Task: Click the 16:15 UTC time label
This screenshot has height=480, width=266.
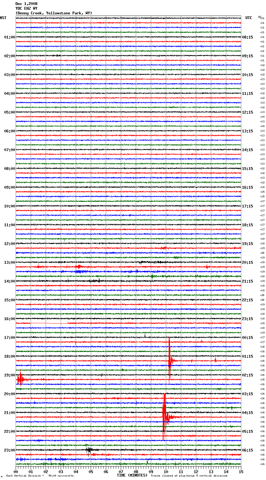Action: pyautogui.click(x=248, y=187)
